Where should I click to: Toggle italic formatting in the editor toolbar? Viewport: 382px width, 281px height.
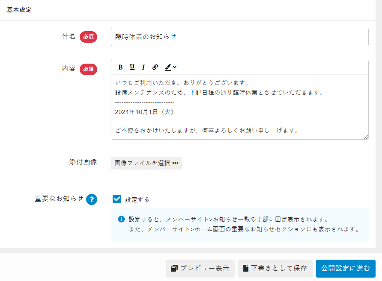143,67
